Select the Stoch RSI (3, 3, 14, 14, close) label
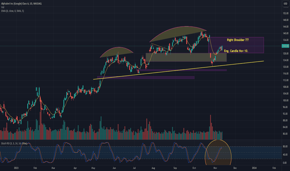This screenshot has height=171, width=290. point(14,143)
